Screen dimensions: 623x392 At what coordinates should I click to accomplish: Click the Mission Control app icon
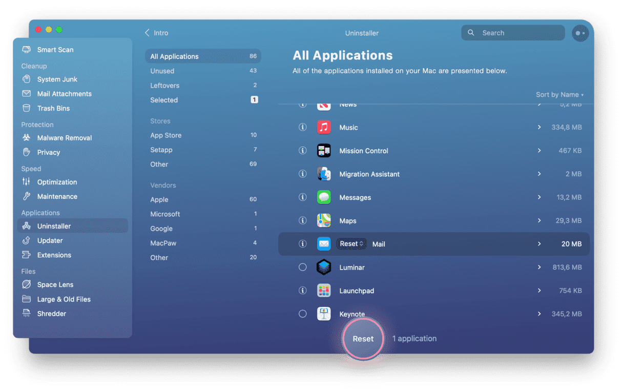[x=324, y=151]
